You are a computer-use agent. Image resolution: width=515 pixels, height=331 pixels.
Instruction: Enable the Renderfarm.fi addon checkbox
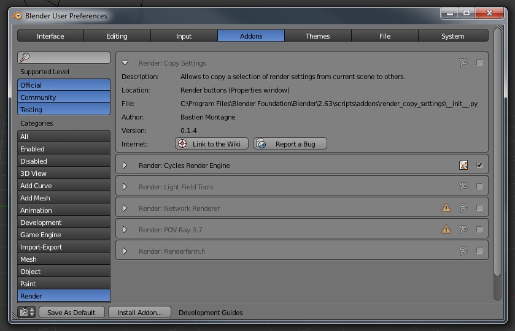click(x=479, y=251)
